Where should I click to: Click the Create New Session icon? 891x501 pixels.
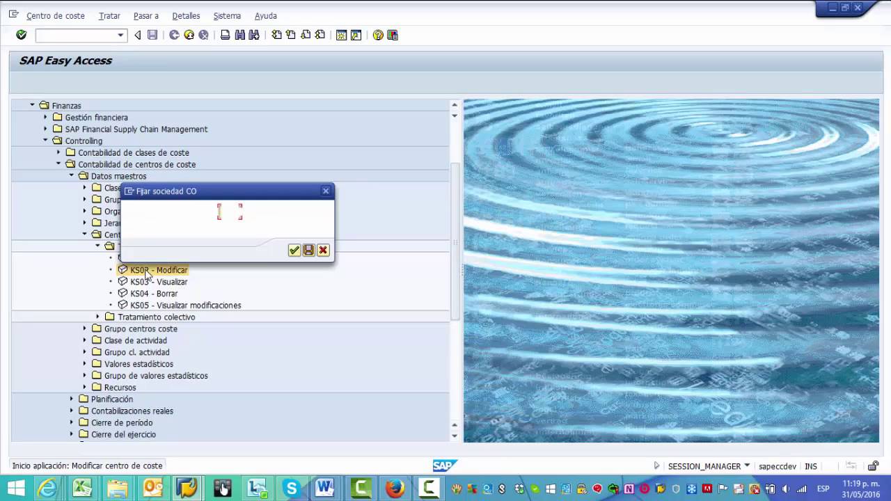341,35
